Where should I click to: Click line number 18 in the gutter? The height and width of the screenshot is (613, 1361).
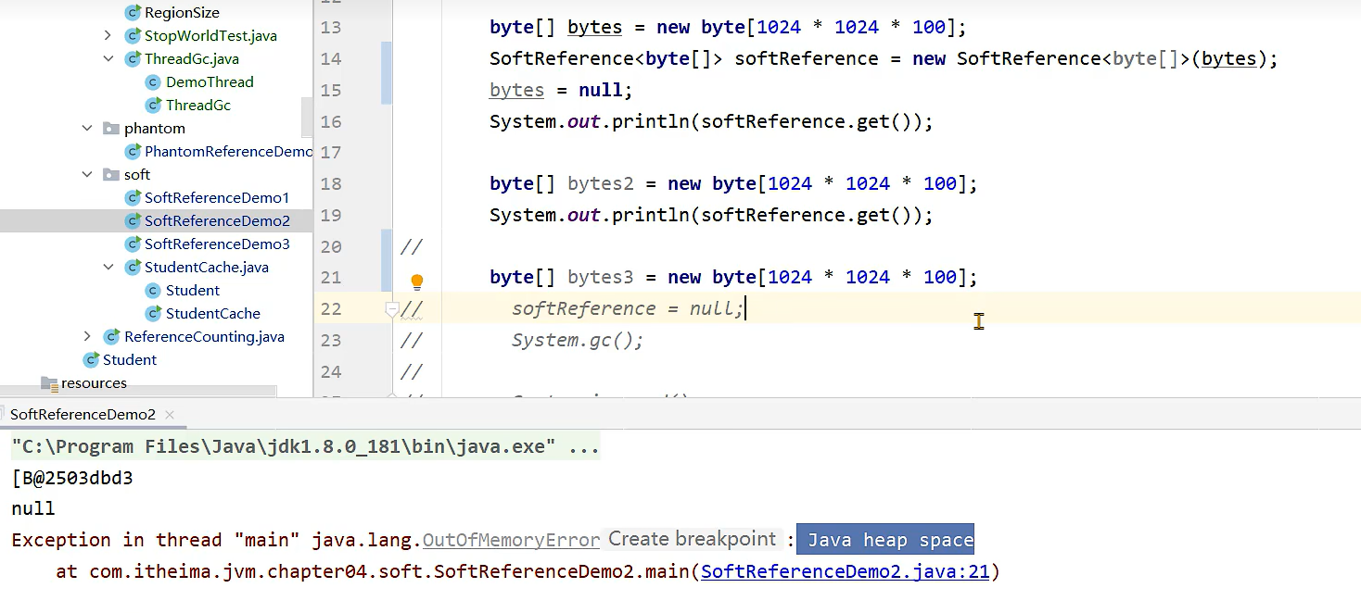pyautogui.click(x=331, y=183)
